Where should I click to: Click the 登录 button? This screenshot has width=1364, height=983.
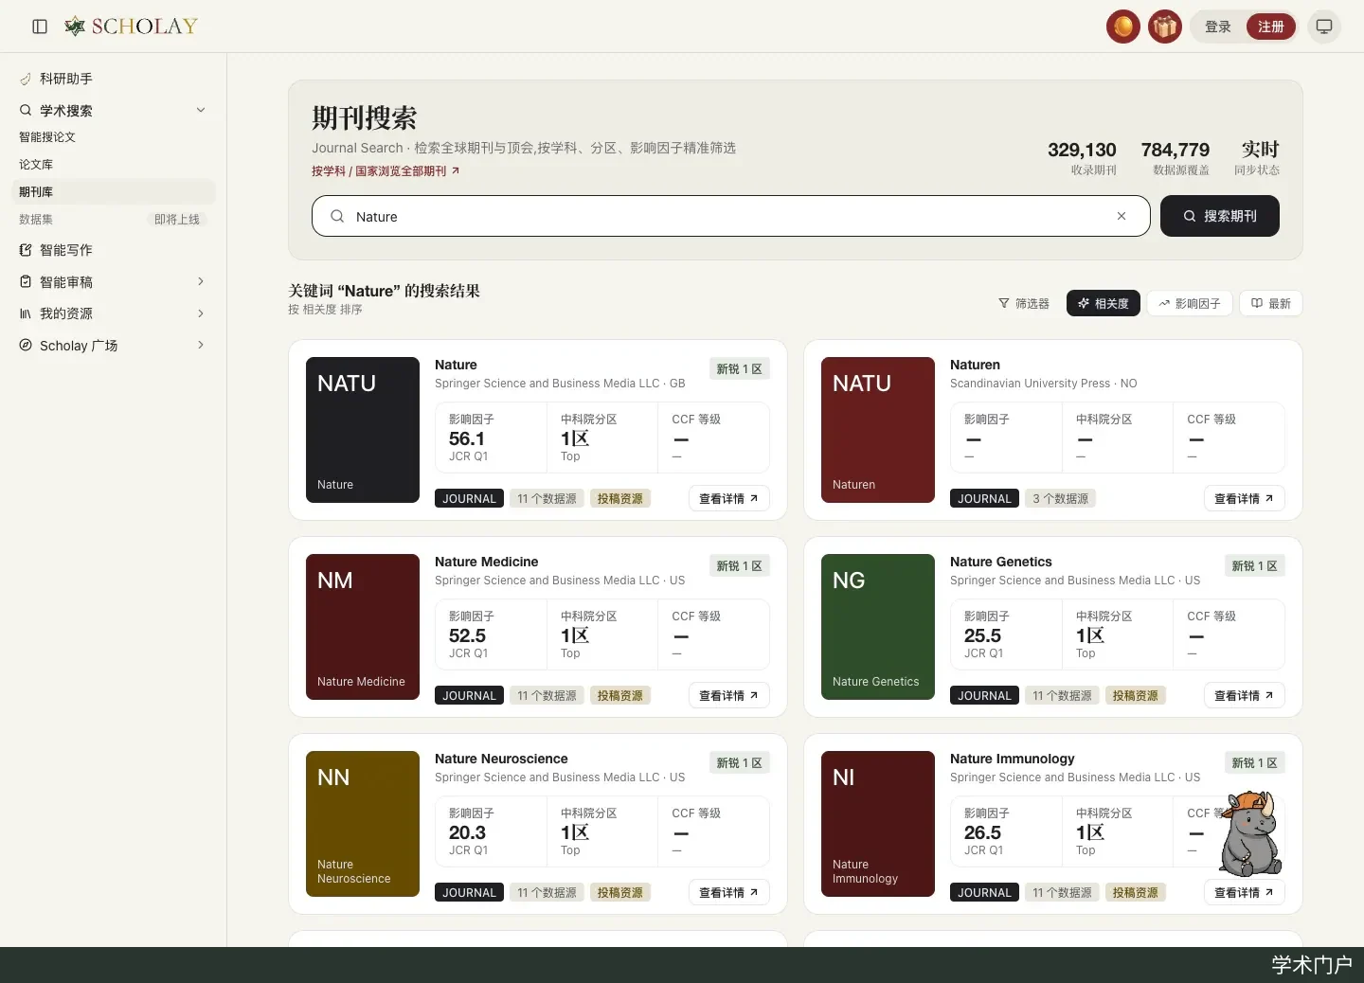point(1218,27)
